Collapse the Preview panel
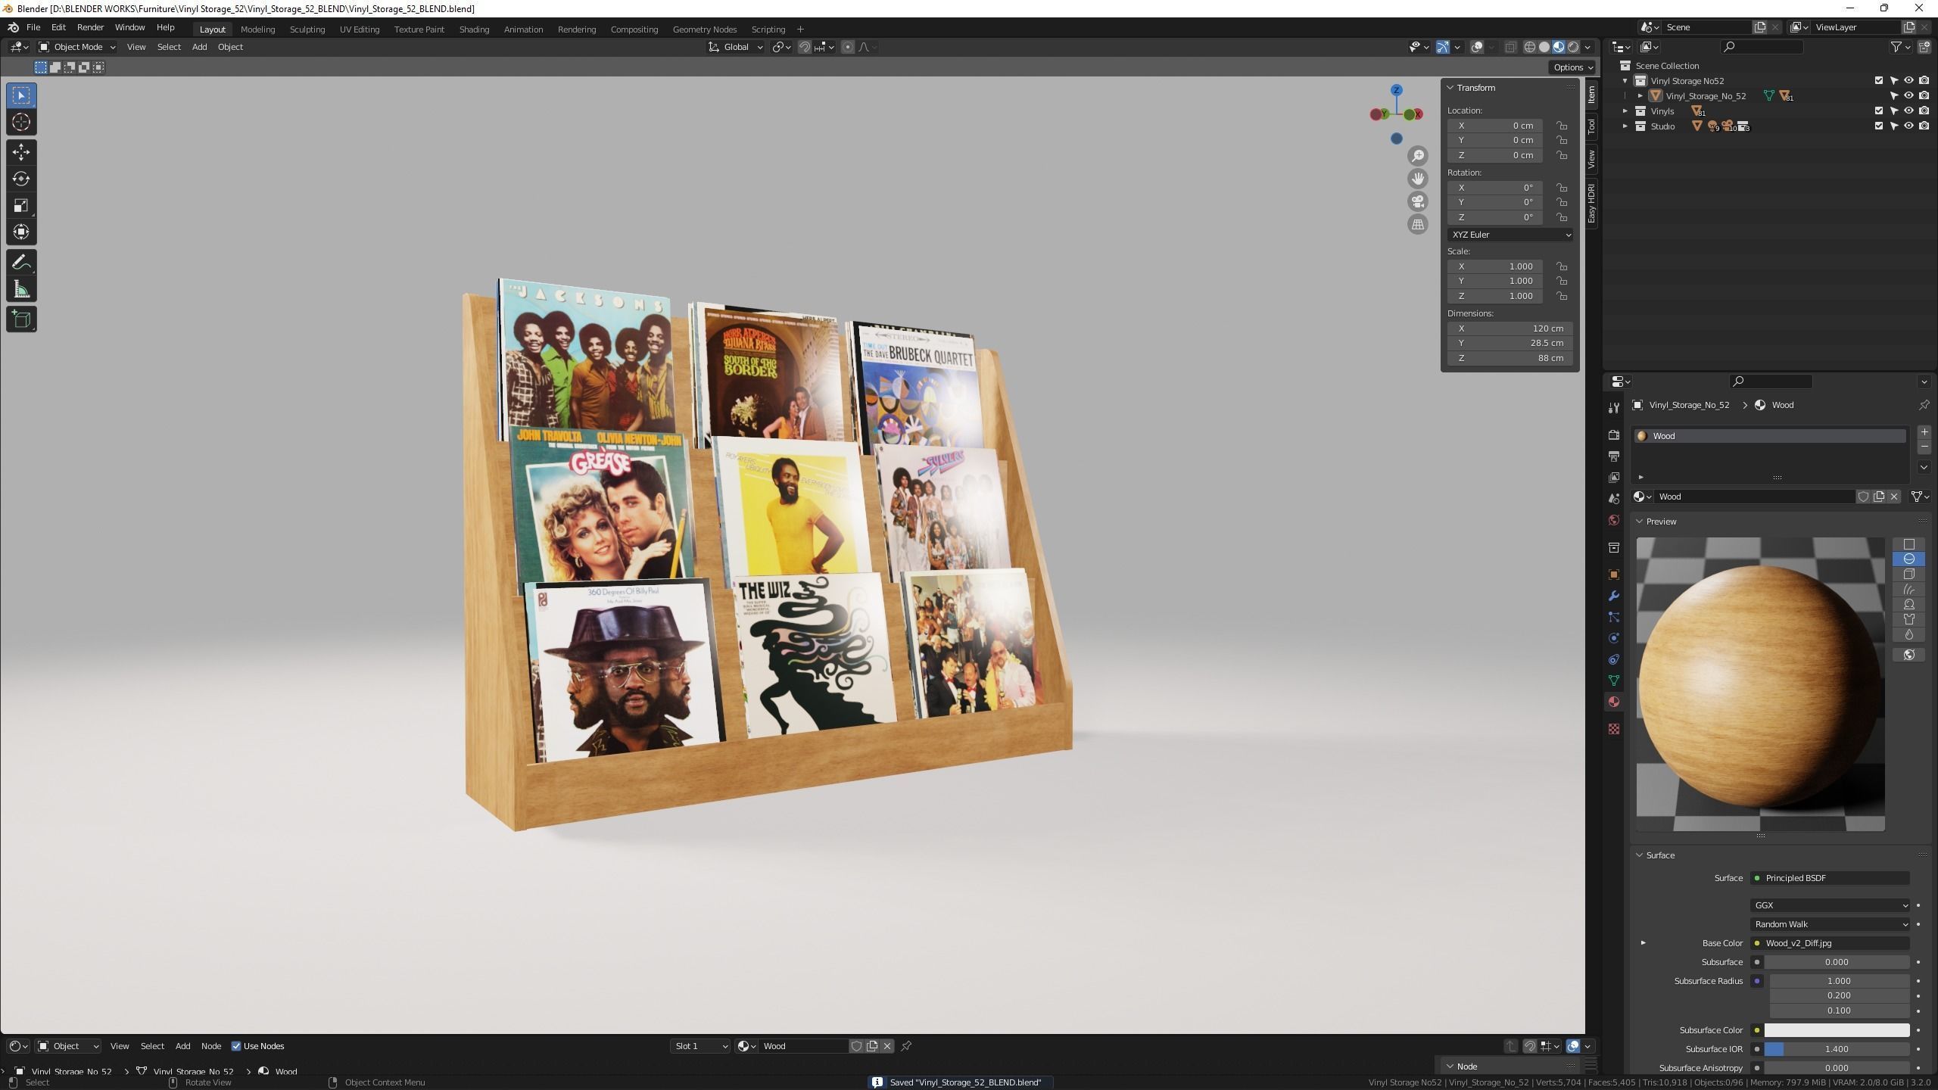Screen dimensions: 1938x1090 point(1640,522)
